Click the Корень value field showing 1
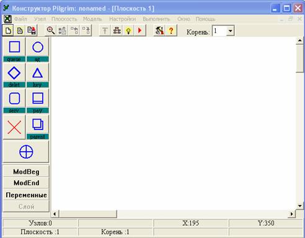This screenshot has width=305, height=238. (x=219, y=31)
